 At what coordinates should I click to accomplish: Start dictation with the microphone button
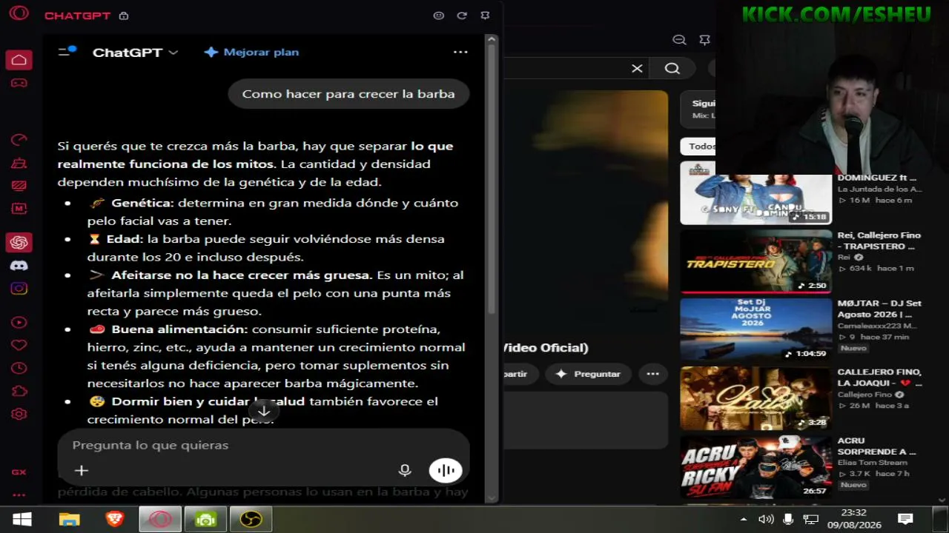[405, 470]
